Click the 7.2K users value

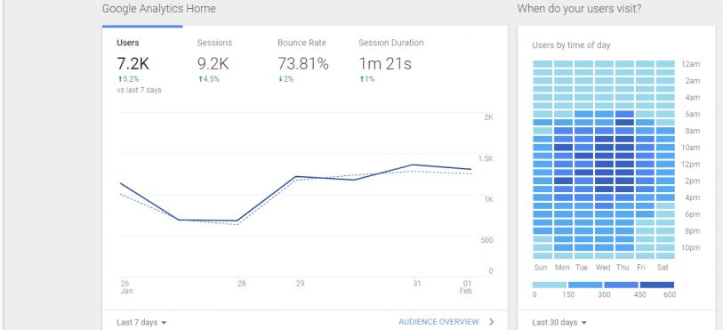[133, 64]
